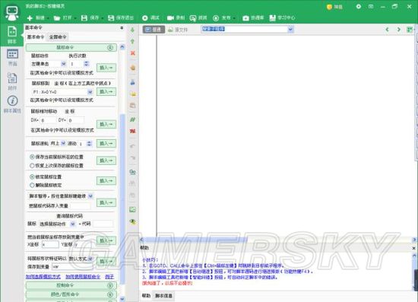This screenshot has height=302, width=418.
Task: Click the blue flask icon in vertical toolbar
Action: pos(132,82)
